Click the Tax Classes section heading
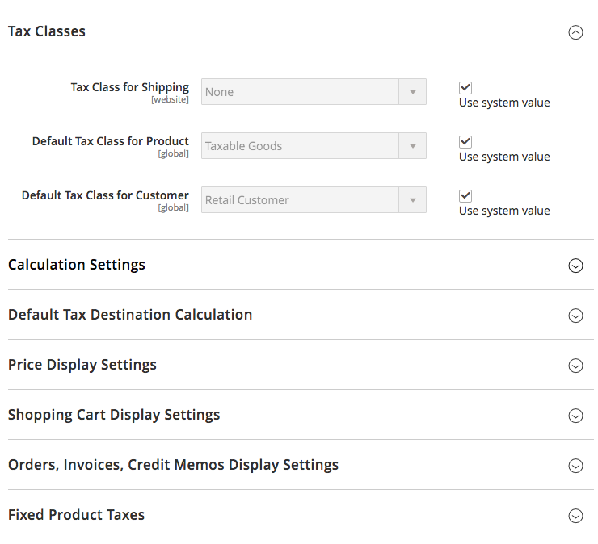Image resolution: width=598 pixels, height=544 pixels. point(47,31)
